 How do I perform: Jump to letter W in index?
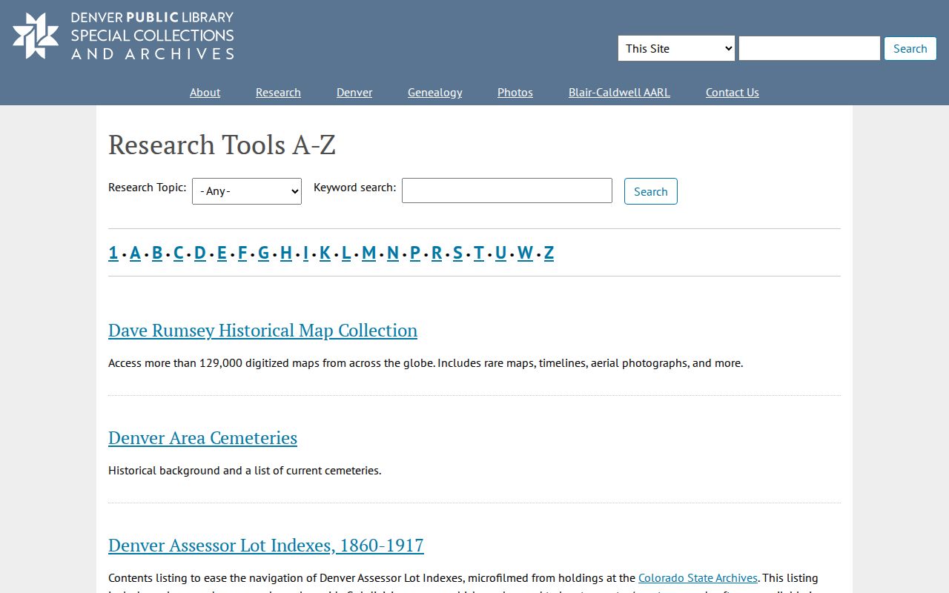[525, 253]
